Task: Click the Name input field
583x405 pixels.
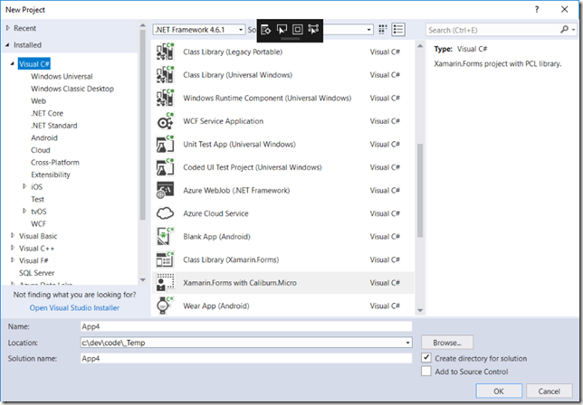Action: pos(246,326)
